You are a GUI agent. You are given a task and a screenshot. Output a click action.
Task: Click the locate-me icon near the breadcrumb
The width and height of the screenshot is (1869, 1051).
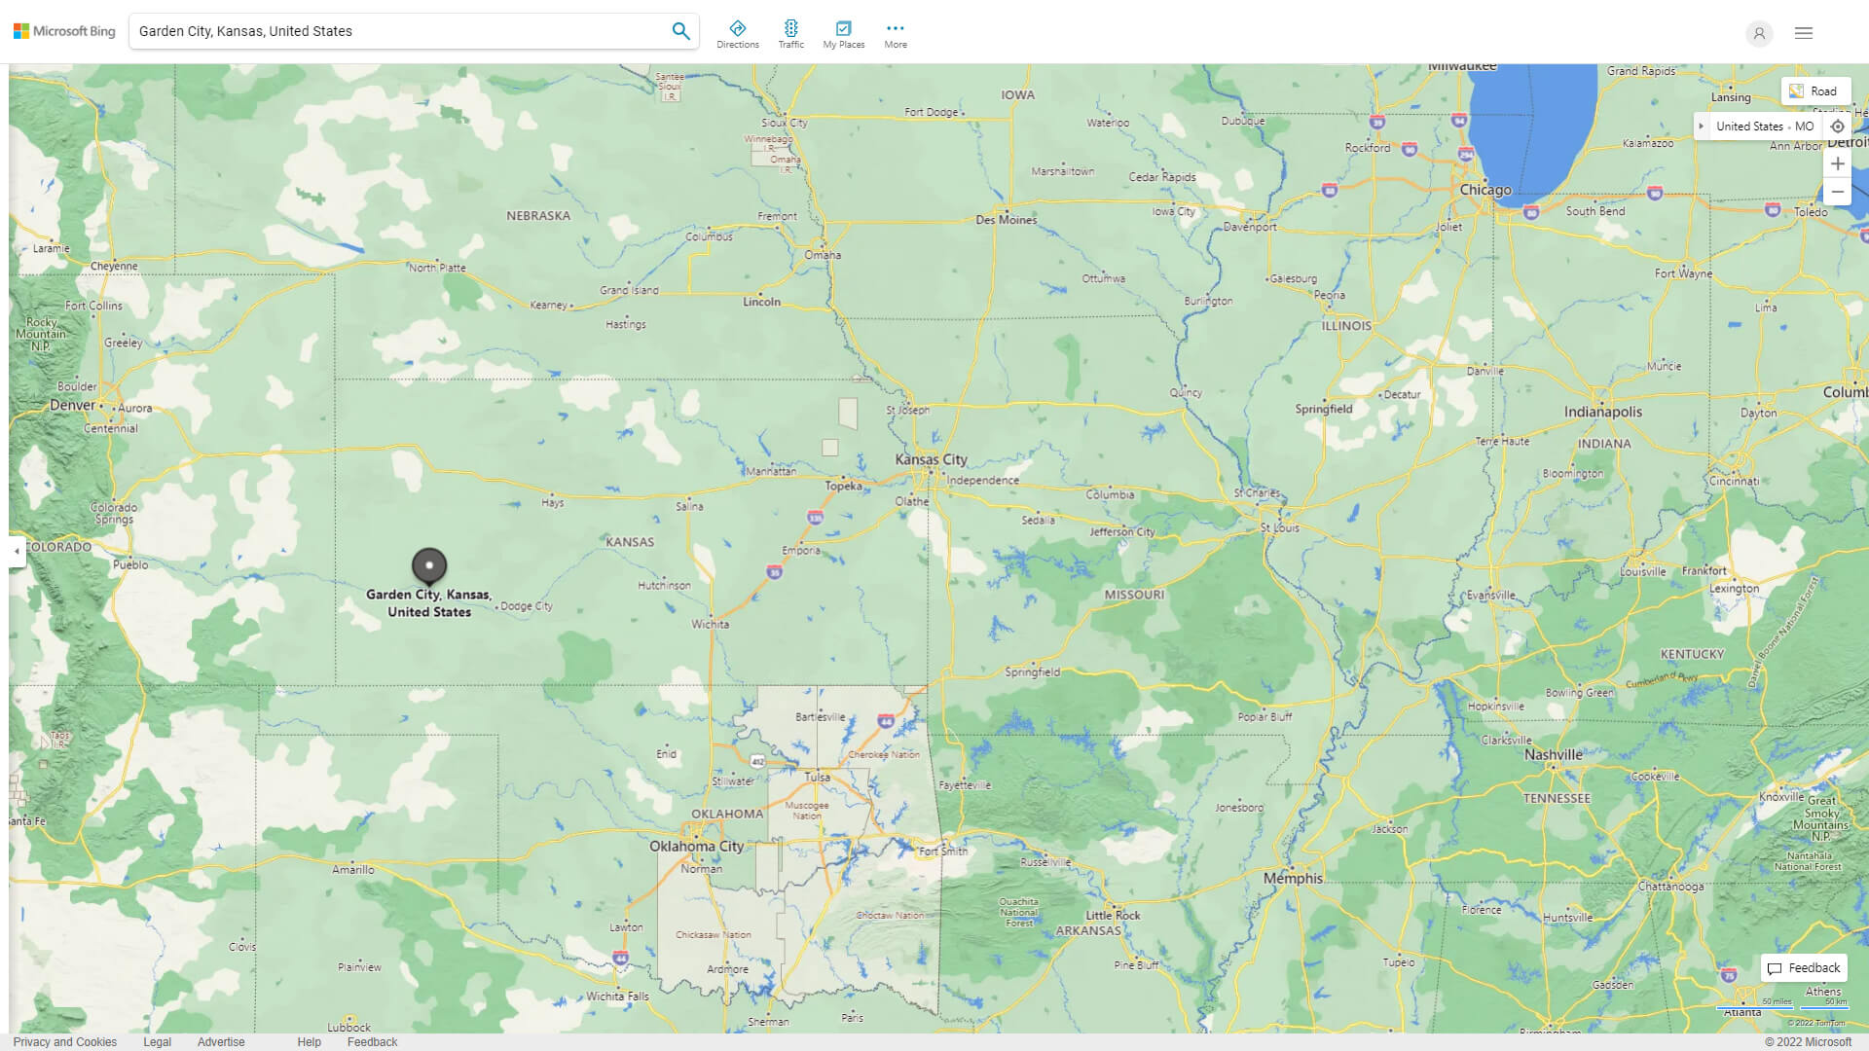1838,126
